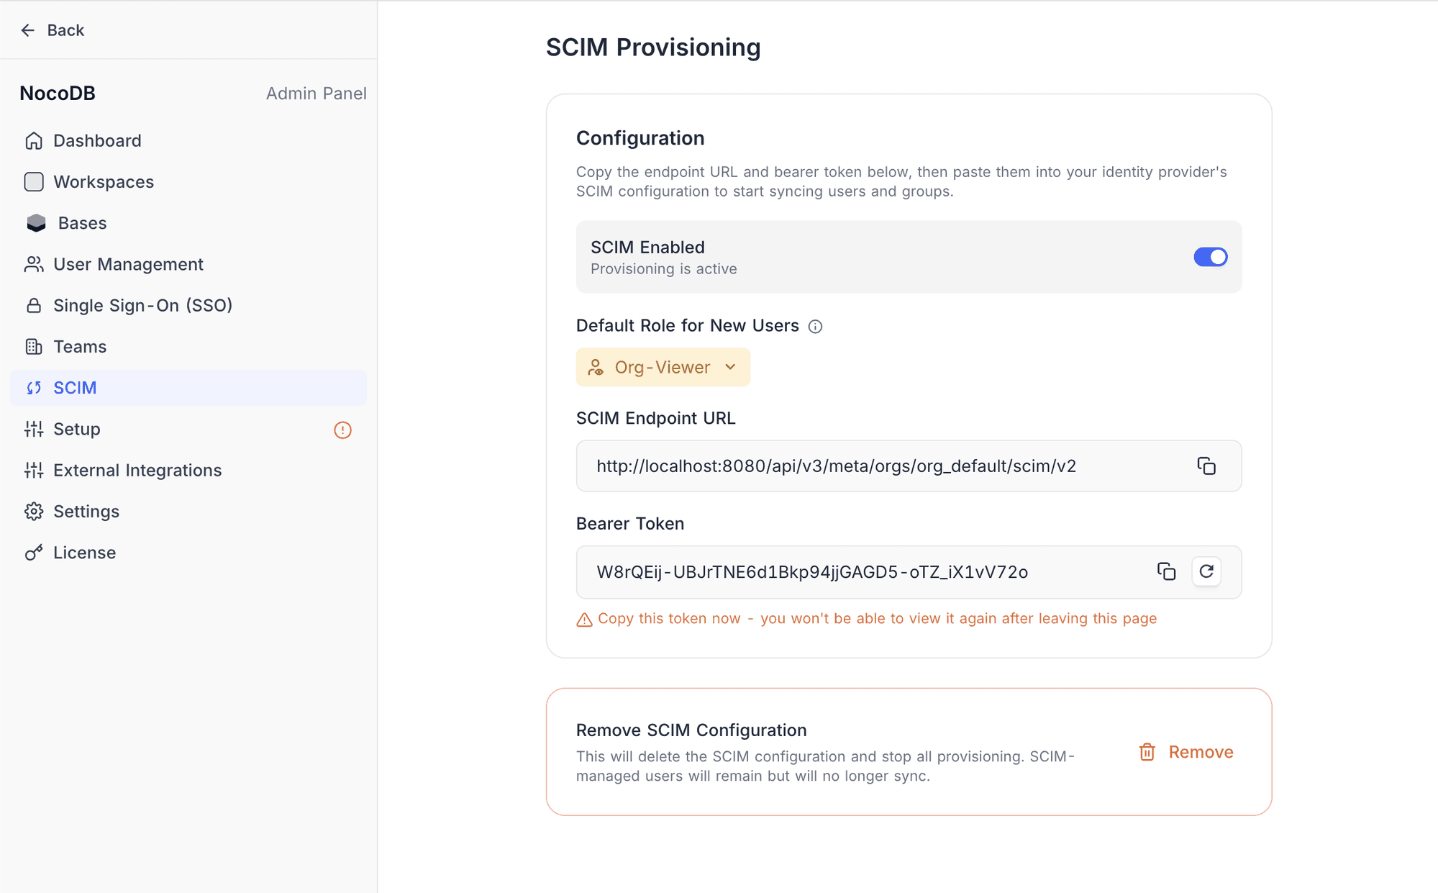Click the Remove button
Viewport: 1438px width, 893px height.
[1201, 751]
